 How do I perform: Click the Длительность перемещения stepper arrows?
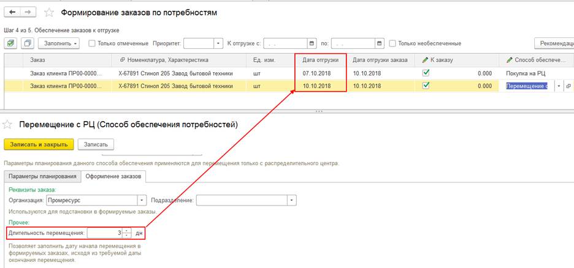pyautogui.click(x=127, y=233)
